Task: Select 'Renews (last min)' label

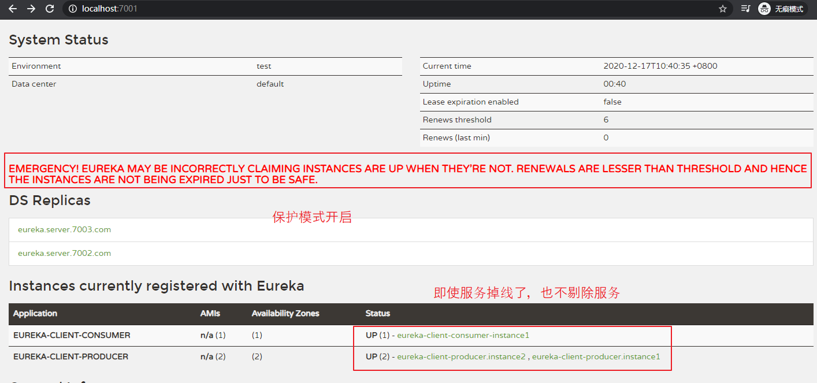Action: click(456, 137)
